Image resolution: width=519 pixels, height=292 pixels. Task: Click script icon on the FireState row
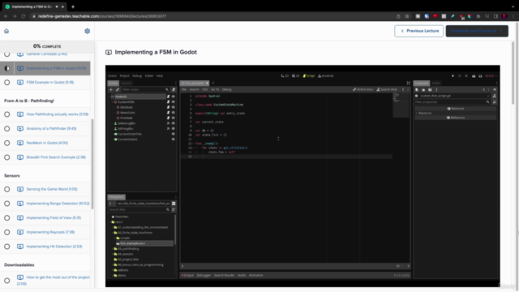[168, 118]
